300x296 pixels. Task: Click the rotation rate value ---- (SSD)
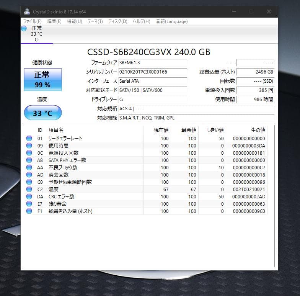[x=256, y=81]
